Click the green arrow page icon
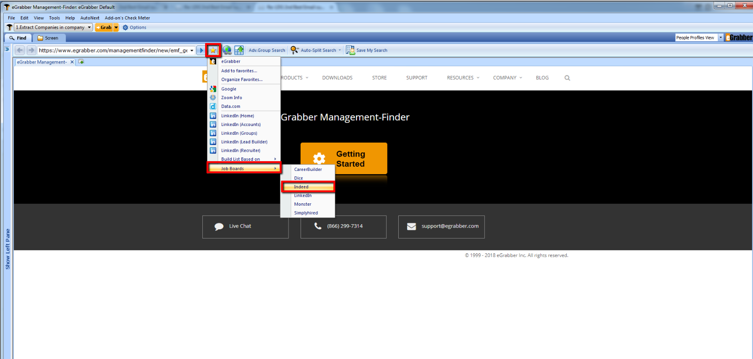Viewport: 753px width, 359px height. (239, 50)
